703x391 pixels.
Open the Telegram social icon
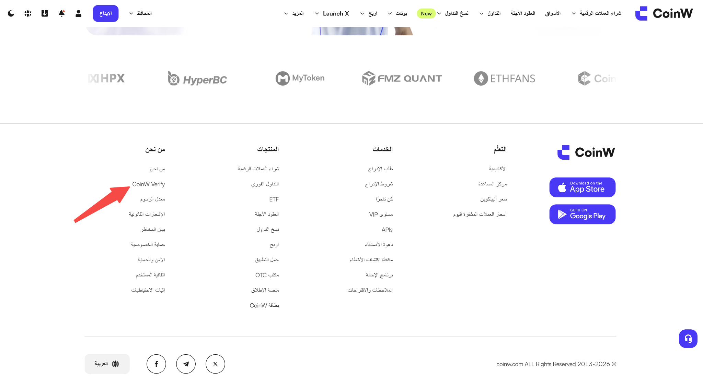[x=186, y=364]
